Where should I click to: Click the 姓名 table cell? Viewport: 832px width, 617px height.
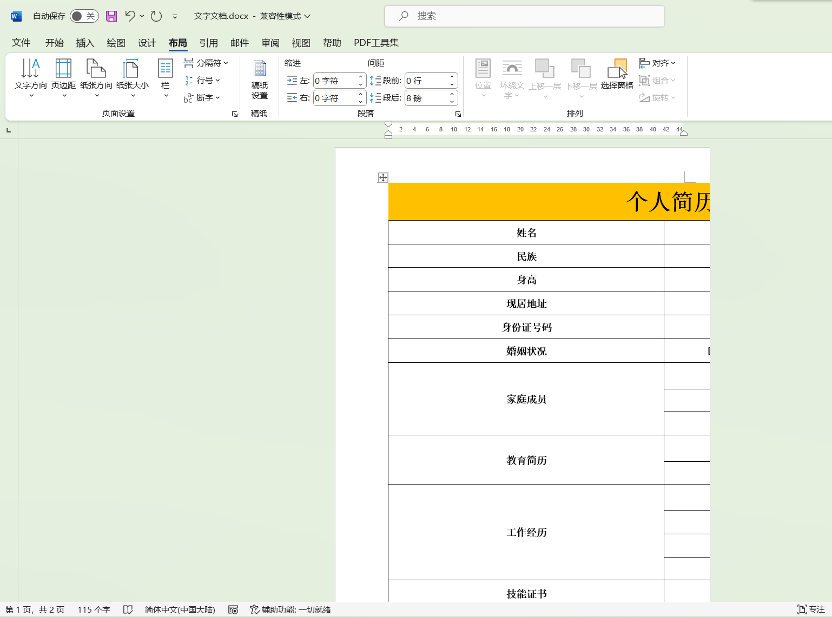coord(526,233)
